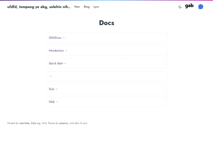Image resolution: width=213 pixels, height=160 pixels.
Task: Click the Docs page heading
Action: pyautogui.click(x=106, y=23)
